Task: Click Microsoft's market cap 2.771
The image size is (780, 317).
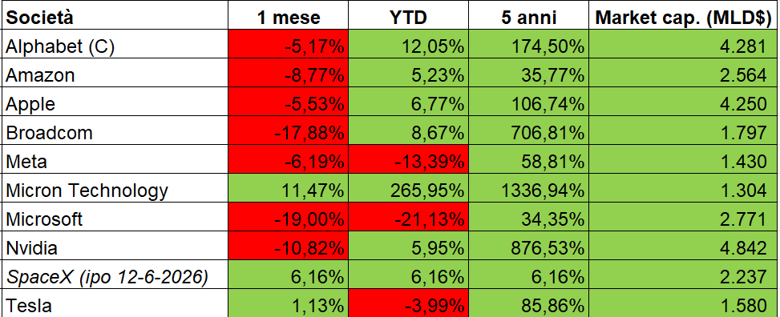Action: click(x=684, y=219)
